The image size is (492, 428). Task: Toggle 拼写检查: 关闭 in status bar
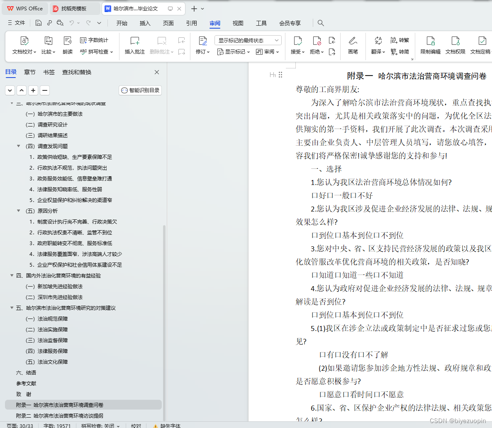[100, 426]
